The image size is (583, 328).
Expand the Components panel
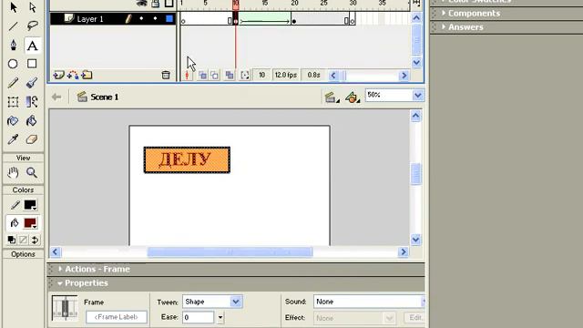444,13
